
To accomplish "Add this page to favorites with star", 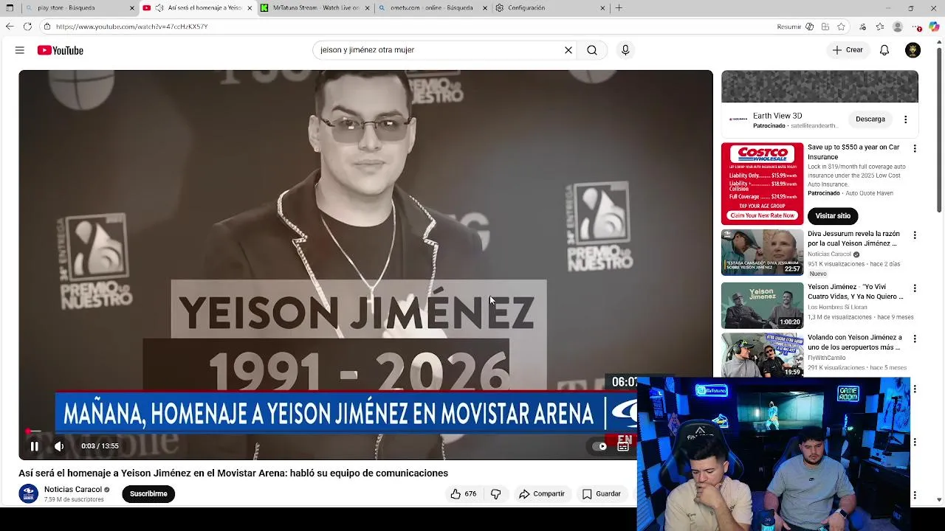I will pyautogui.click(x=841, y=27).
